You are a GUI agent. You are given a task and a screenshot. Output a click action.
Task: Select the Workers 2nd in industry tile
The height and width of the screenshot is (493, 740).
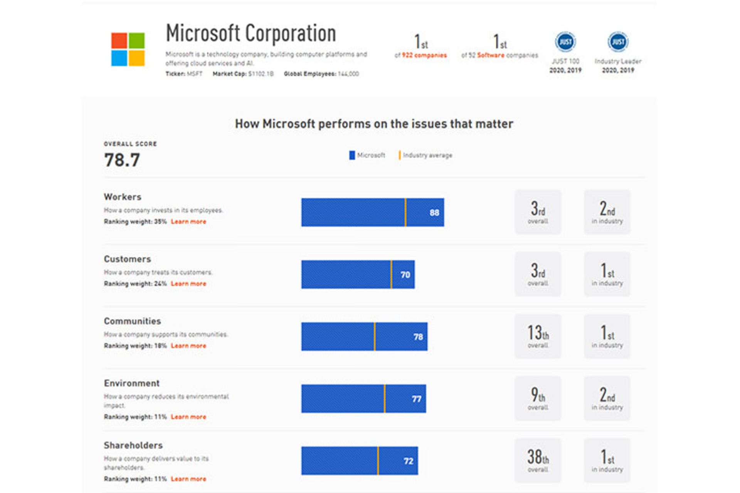(607, 212)
